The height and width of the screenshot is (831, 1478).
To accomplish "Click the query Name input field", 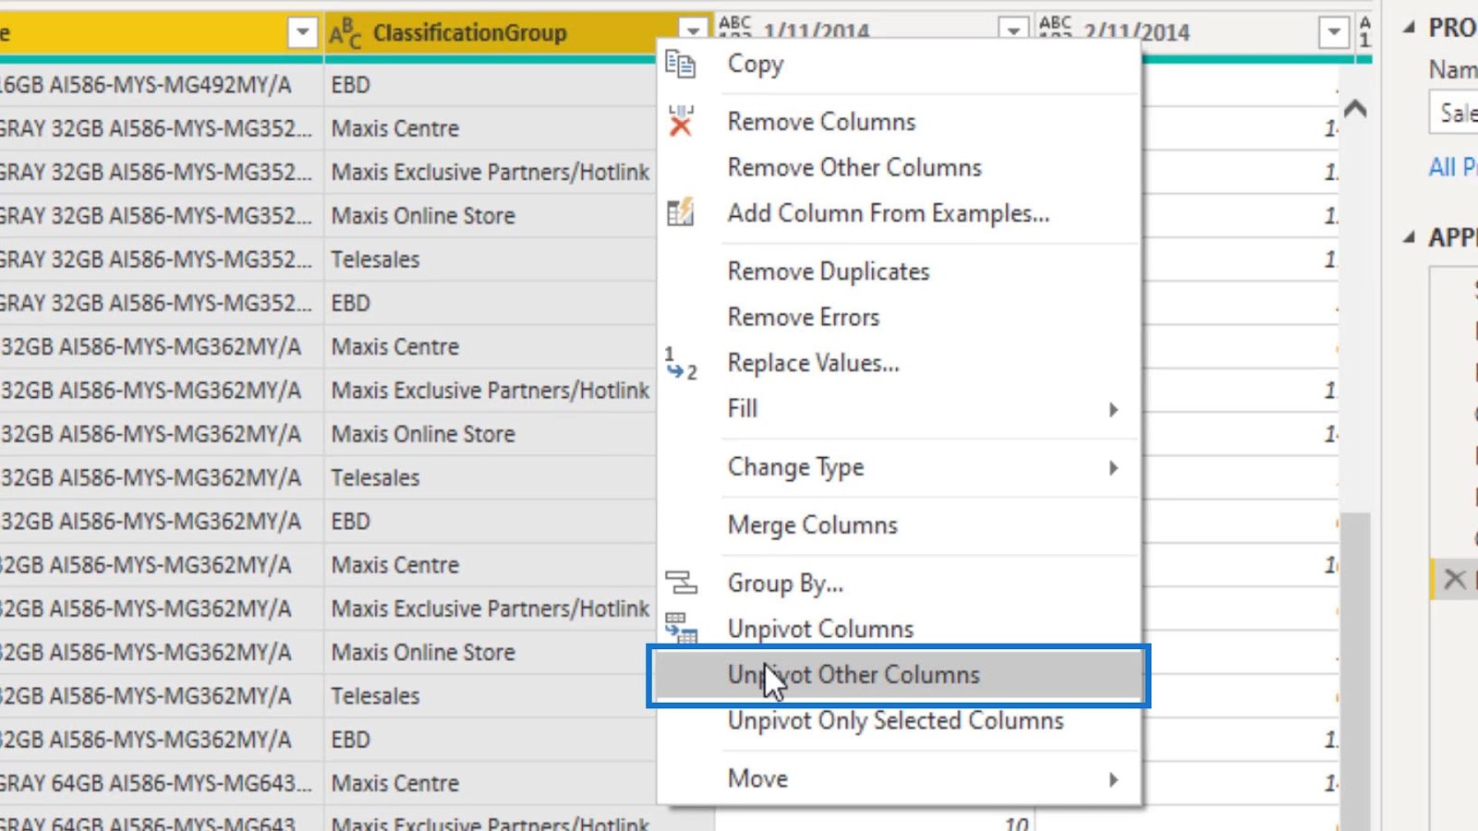I will pyautogui.click(x=1453, y=113).
